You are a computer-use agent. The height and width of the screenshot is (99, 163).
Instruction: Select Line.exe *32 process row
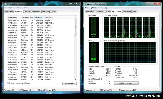pos(31,33)
